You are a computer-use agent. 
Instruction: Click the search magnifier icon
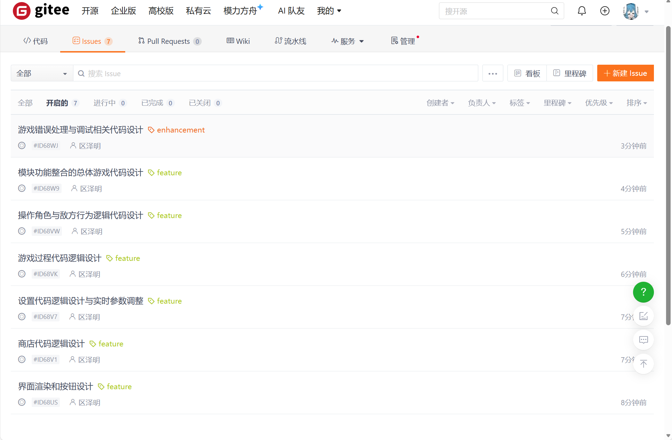tap(554, 11)
